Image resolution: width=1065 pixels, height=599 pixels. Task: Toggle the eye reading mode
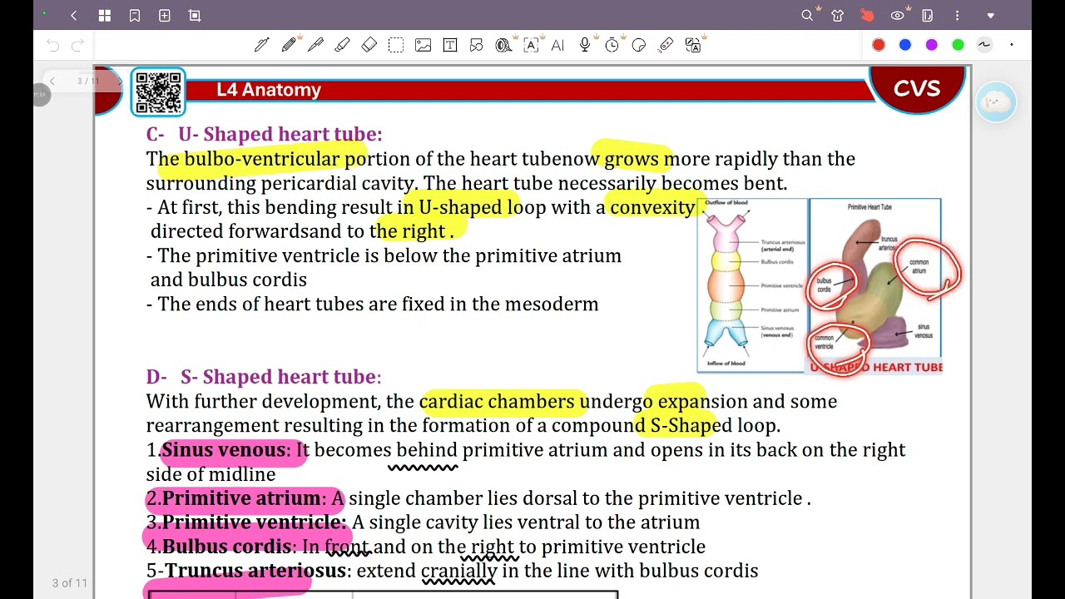898,15
